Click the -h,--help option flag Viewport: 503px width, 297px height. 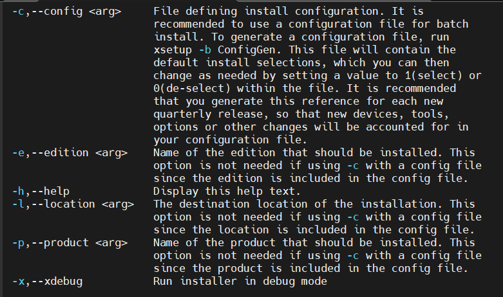click(41, 192)
